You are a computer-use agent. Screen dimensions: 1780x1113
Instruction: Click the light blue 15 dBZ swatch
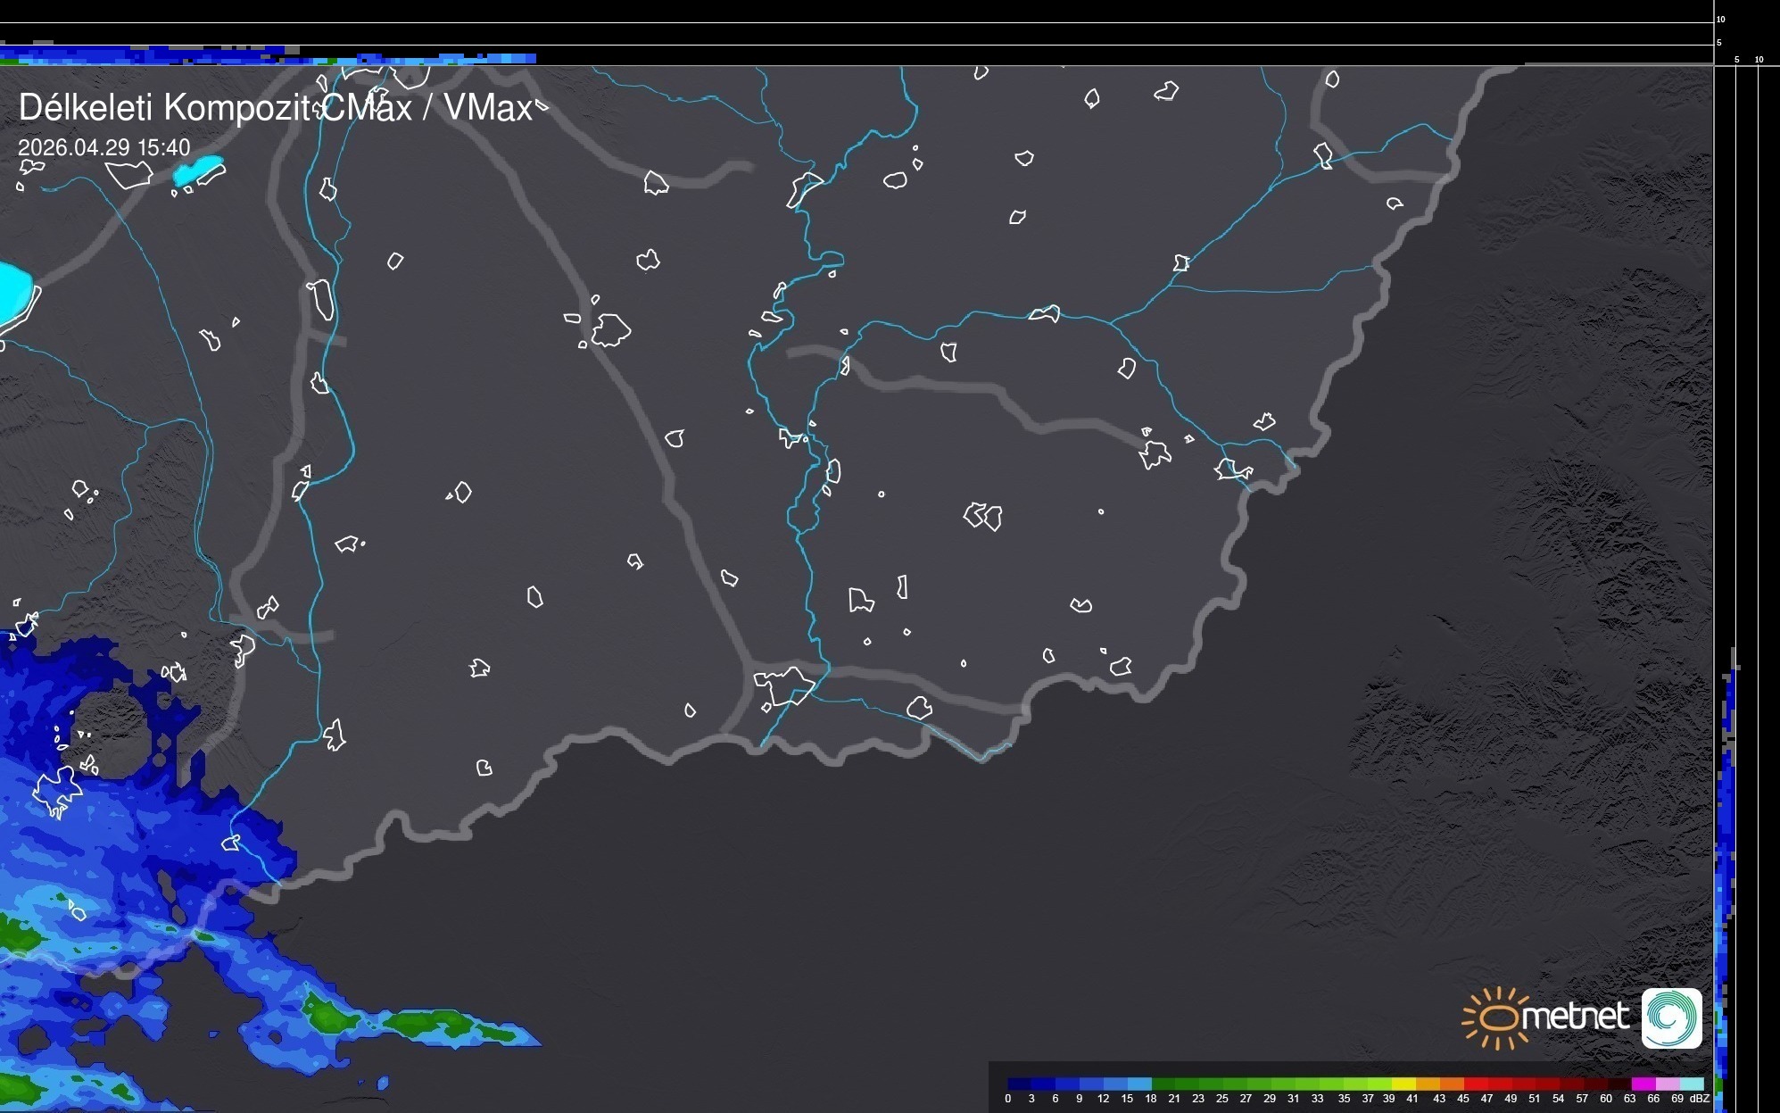pyautogui.click(x=1138, y=1084)
